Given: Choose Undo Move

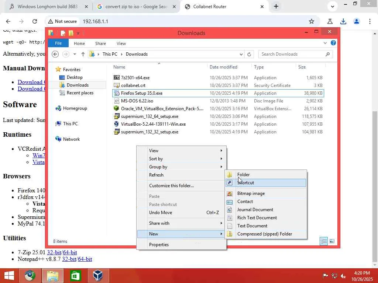Looking at the screenshot, I should coord(182,213).
